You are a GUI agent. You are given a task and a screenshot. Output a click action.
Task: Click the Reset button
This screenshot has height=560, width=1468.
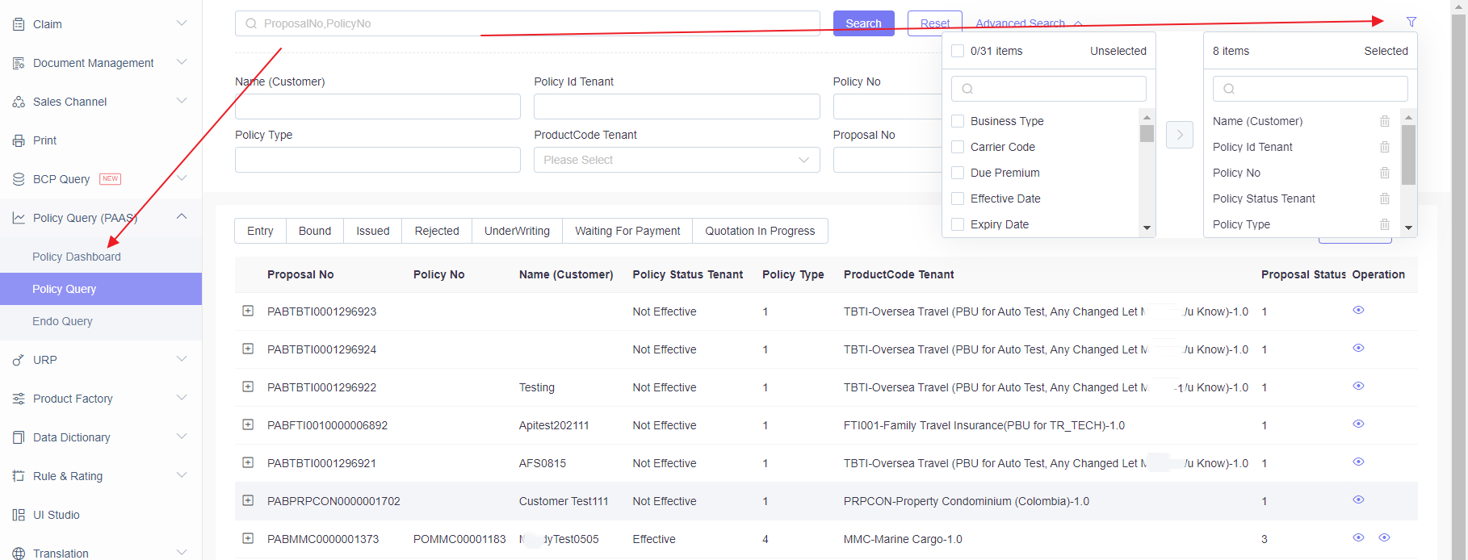(934, 23)
